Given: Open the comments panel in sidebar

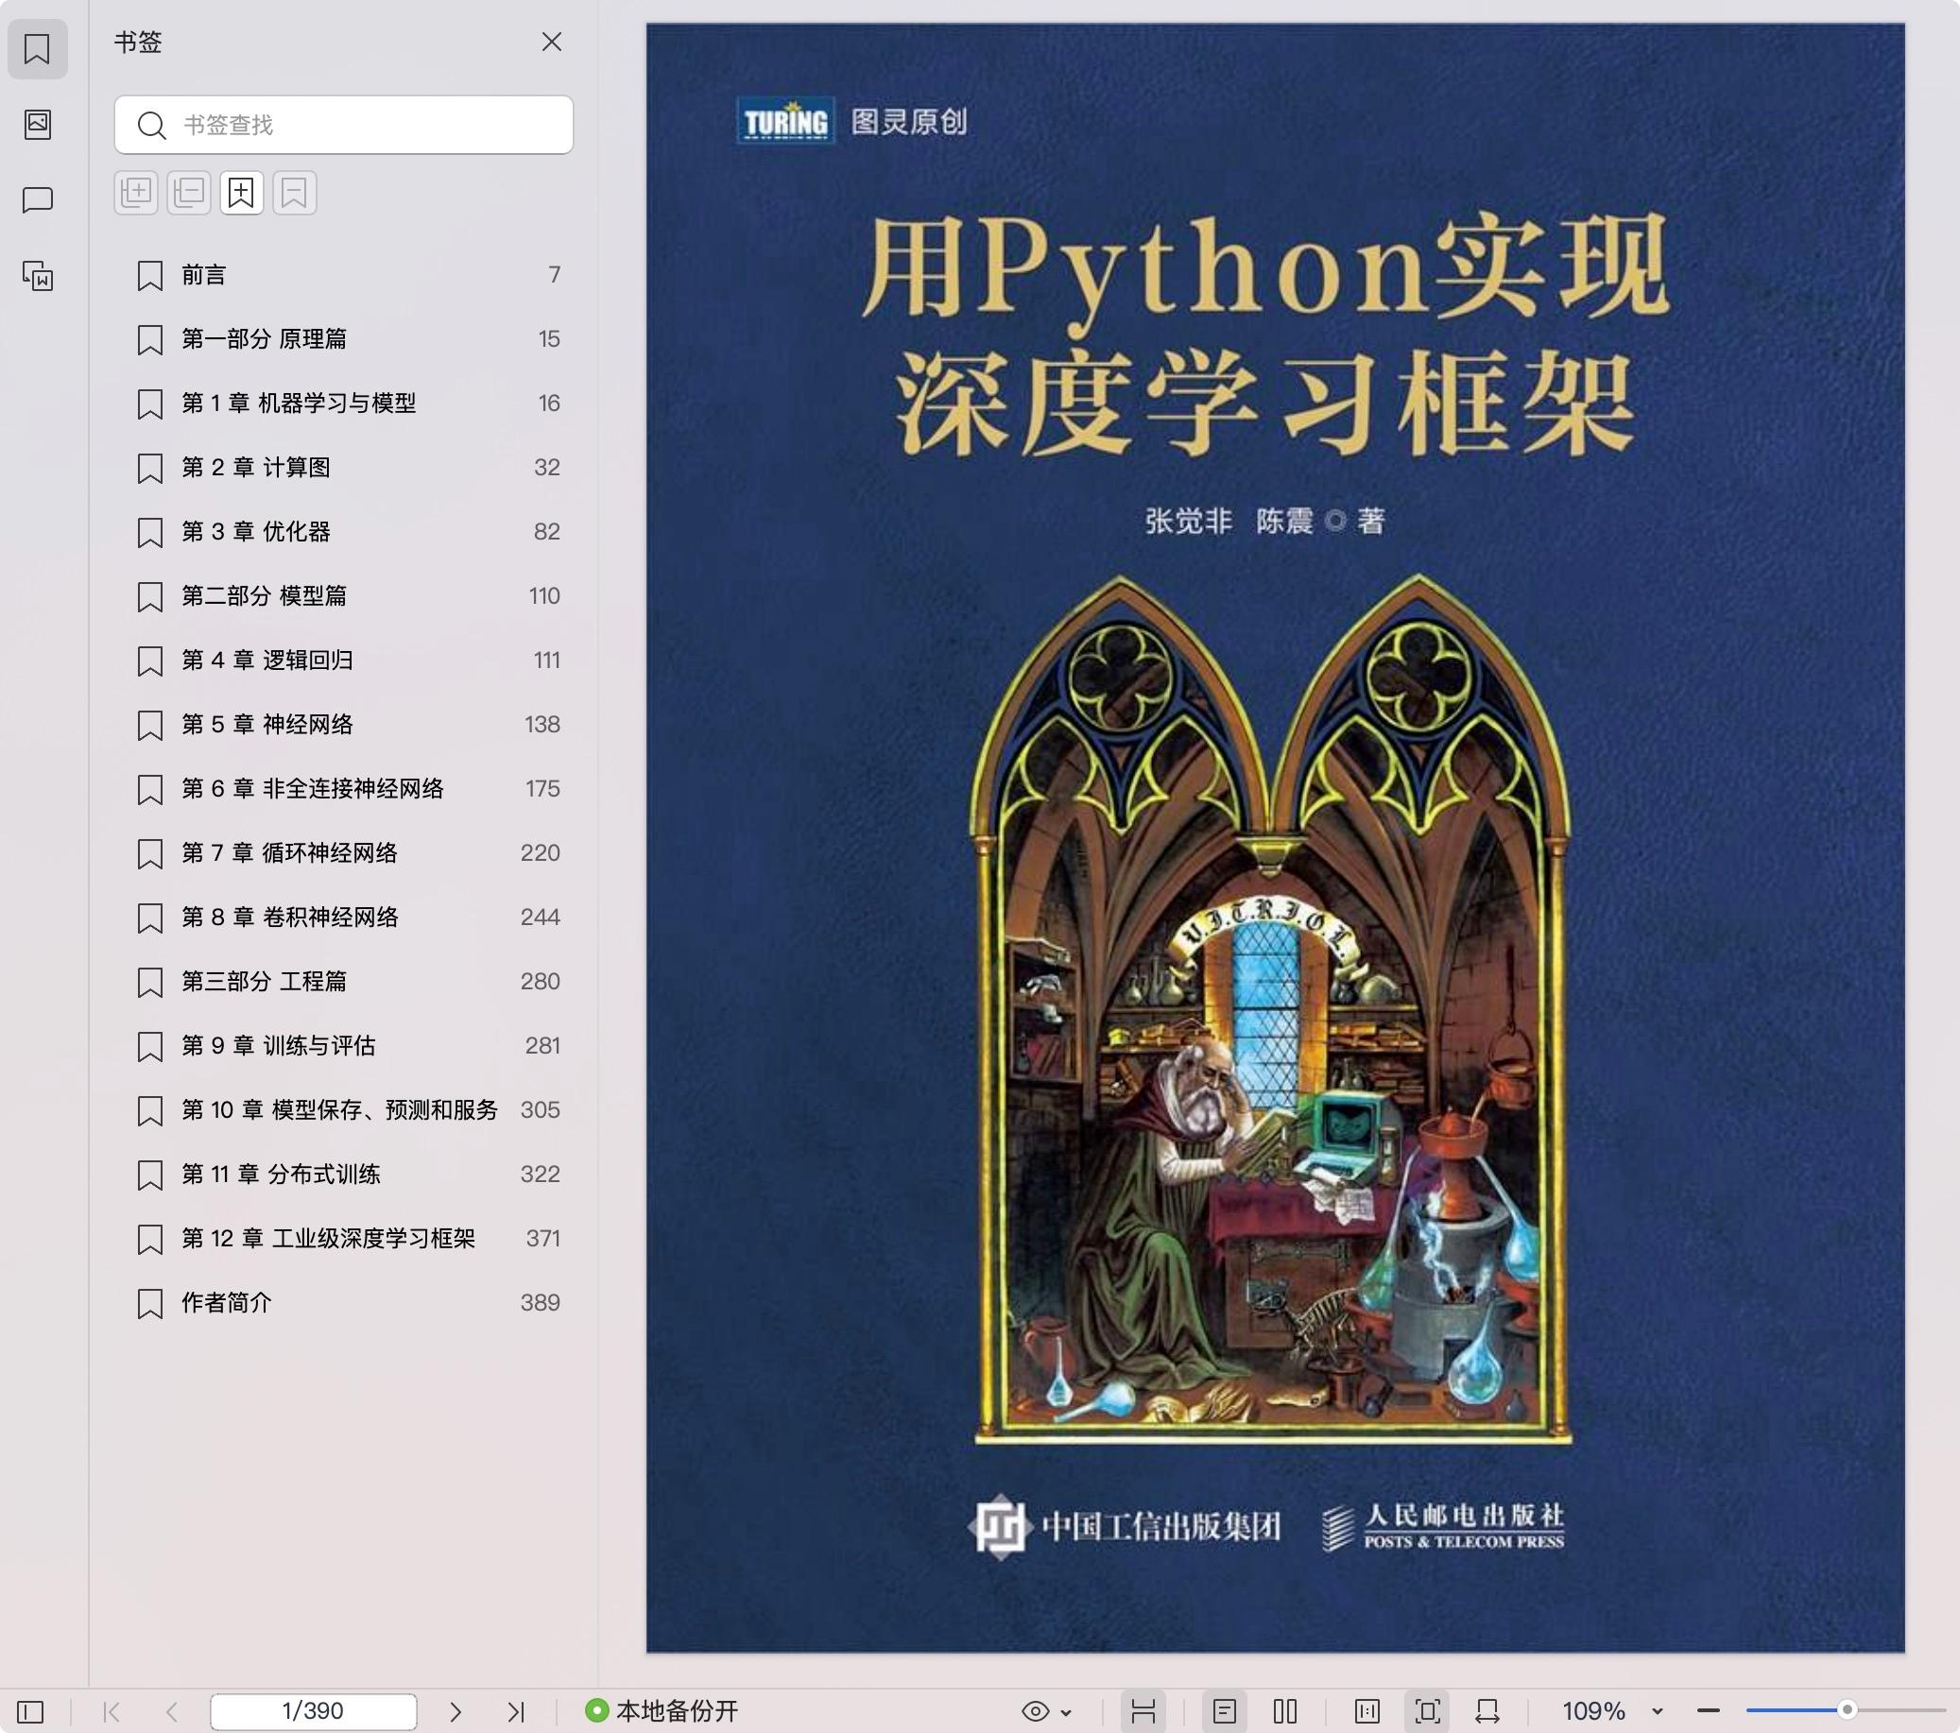Looking at the screenshot, I should click(x=38, y=199).
